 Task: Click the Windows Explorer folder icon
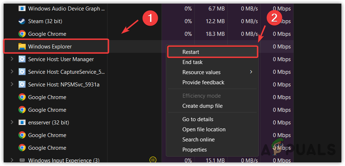22,47
